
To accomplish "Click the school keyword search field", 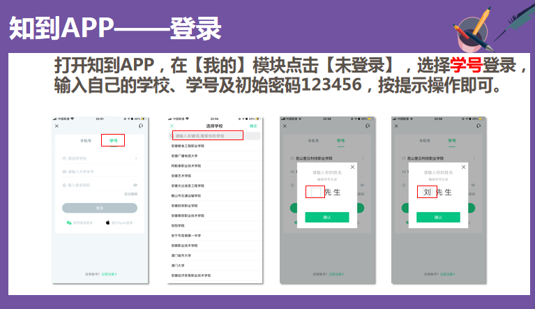I will pos(215,136).
